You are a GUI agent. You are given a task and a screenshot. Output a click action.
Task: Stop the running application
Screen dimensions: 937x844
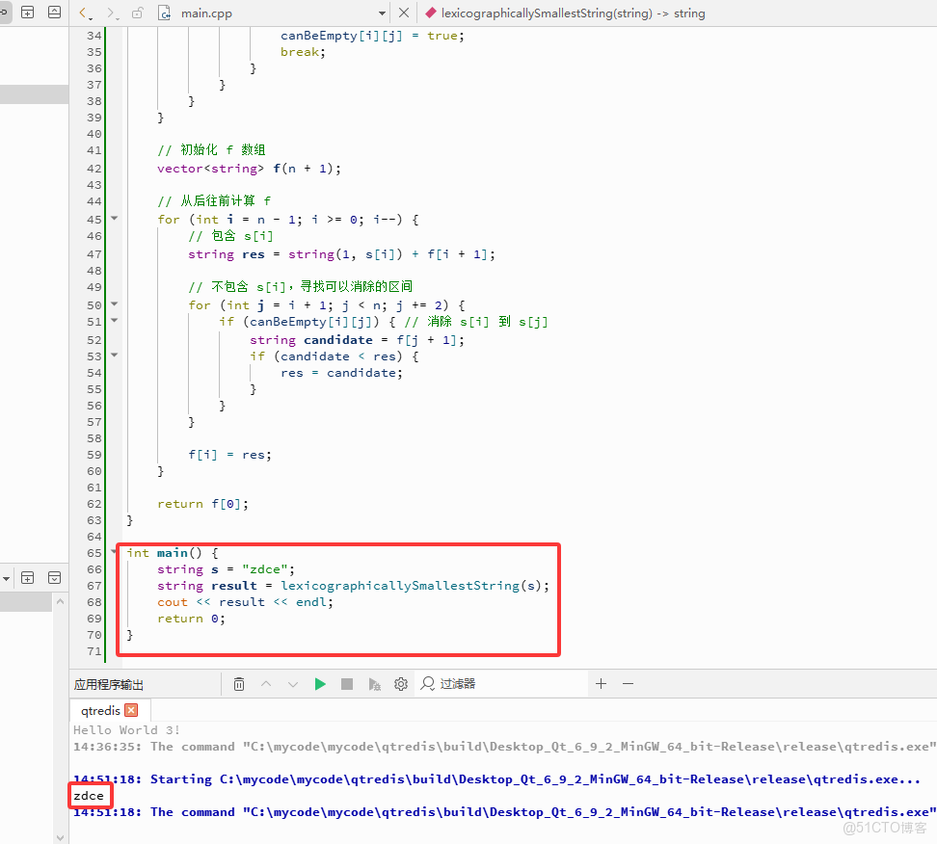point(347,684)
